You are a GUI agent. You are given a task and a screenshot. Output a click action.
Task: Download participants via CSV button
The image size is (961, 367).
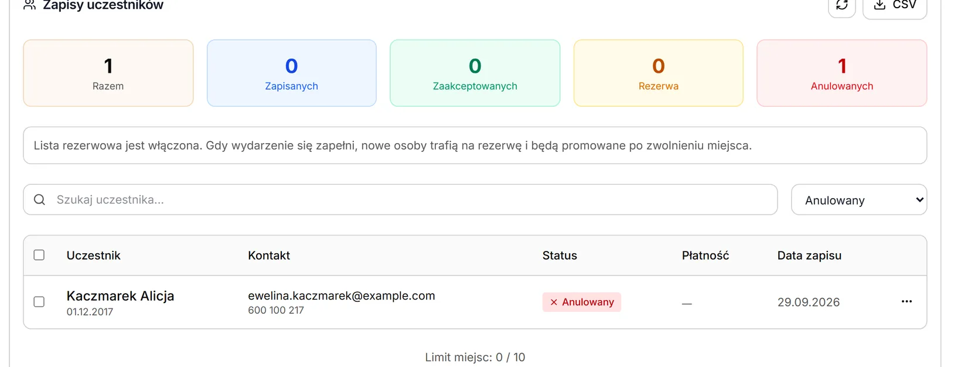tap(895, 6)
